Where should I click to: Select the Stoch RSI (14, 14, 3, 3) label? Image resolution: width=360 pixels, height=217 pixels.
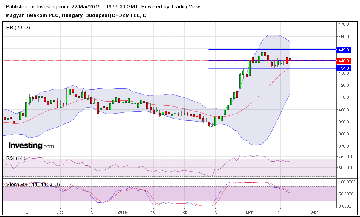tap(33, 184)
